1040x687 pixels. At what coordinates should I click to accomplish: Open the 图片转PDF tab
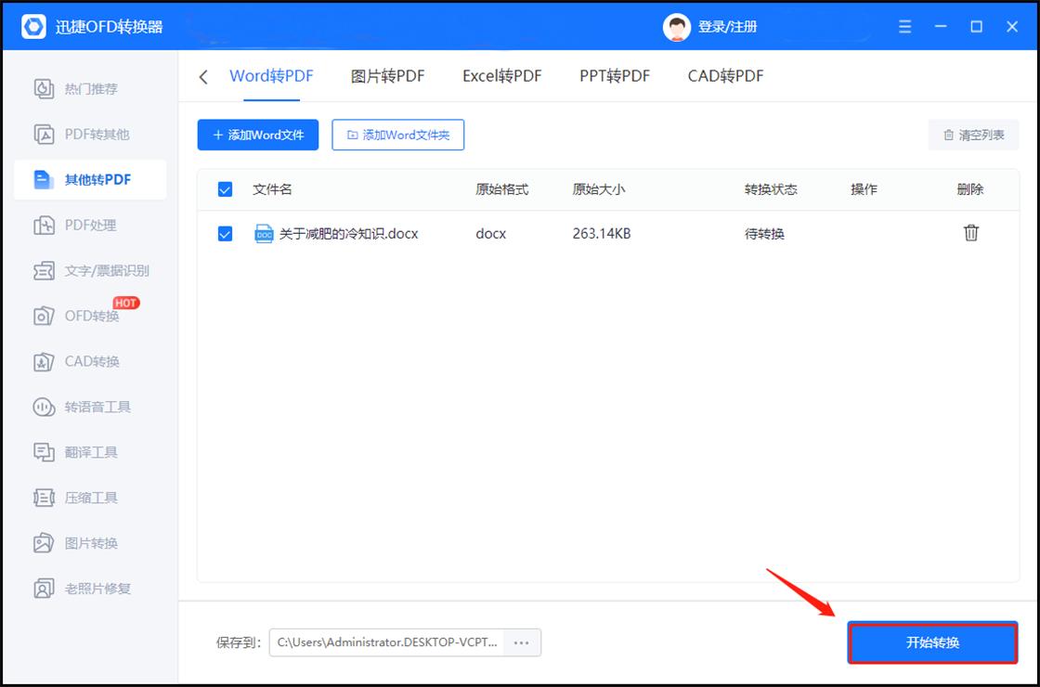click(x=388, y=76)
